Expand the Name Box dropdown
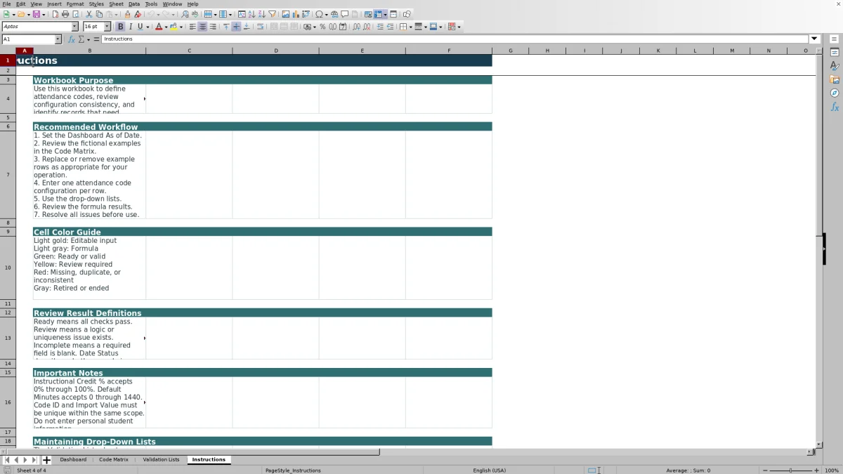This screenshot has width=843, height=474. tap(58, 39)
